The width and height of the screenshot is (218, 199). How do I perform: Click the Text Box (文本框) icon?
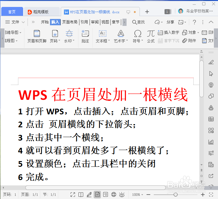click(103, 33)
